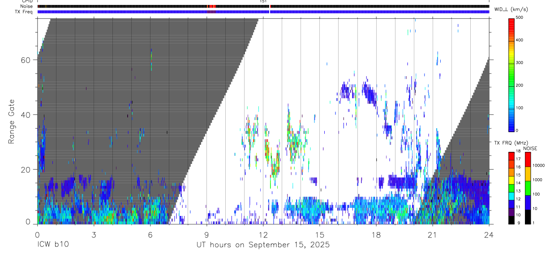The image size is (550, 254).
Task: Click the 'TX FRQ (MHz)' colorbar title
Action: click(x=511, y=143)
